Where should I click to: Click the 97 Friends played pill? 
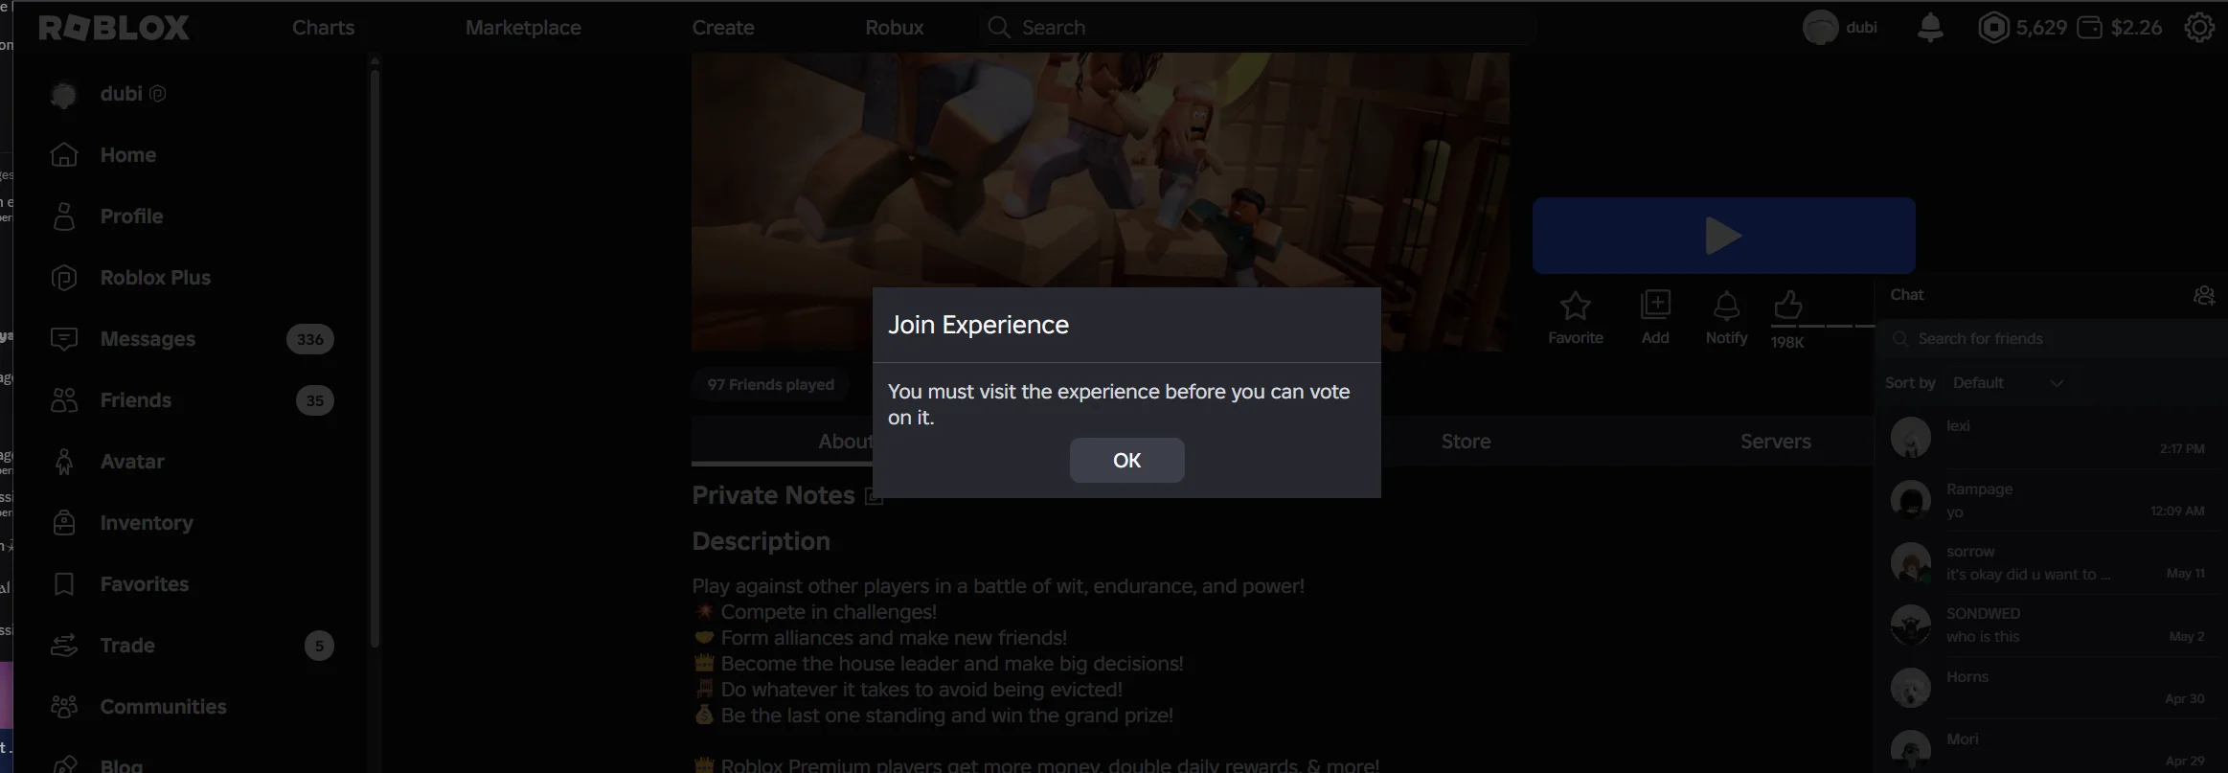coord(771,384)
